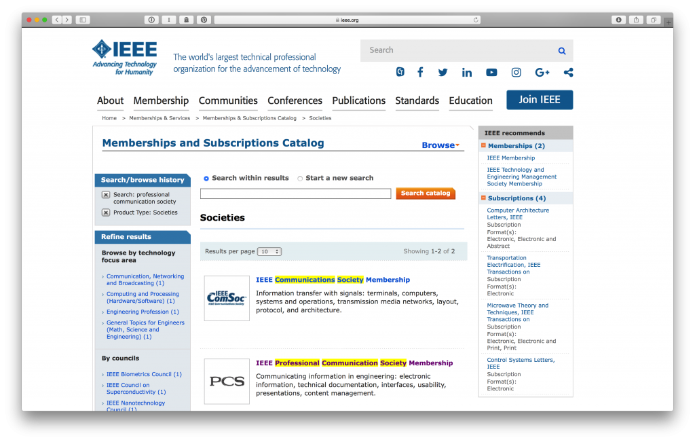Remove 'professional communication society' search filter
The height and width of the screenshot is (442, 695).
(x=106, y=195)
